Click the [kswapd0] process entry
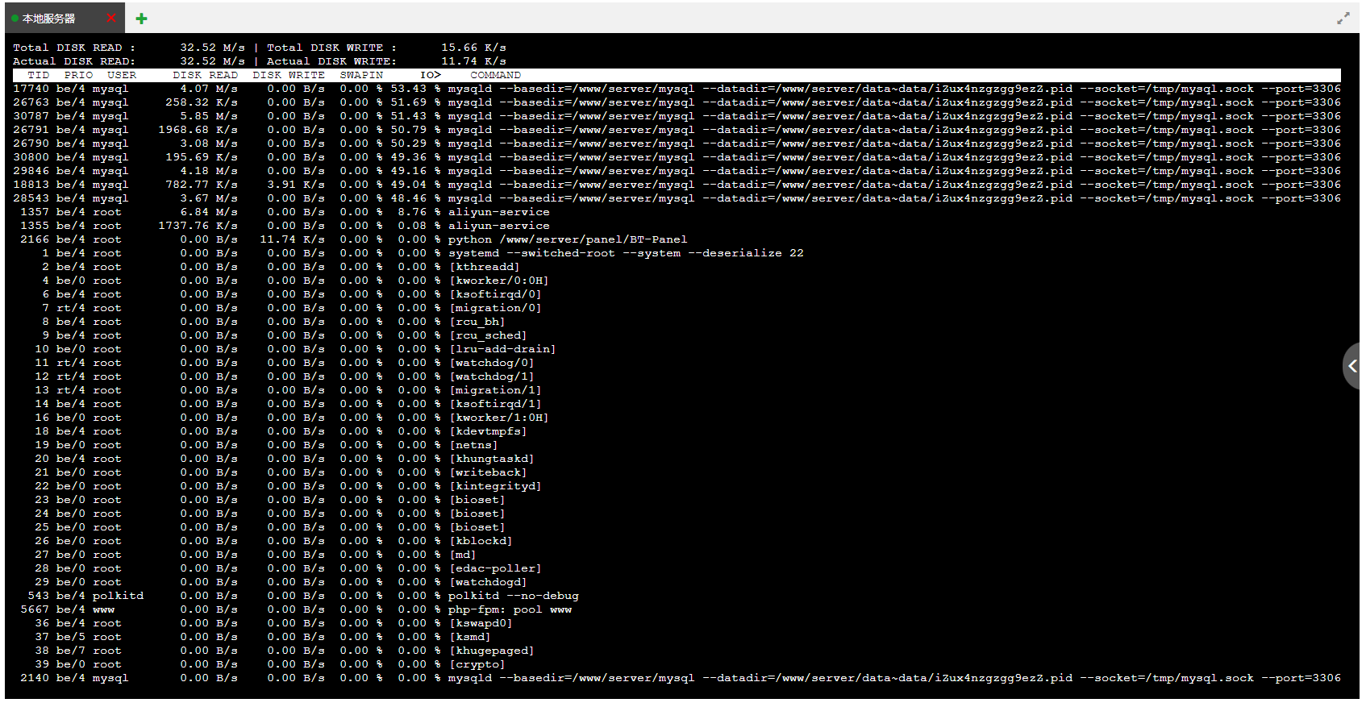1366x707 pixels. pyautogui.click(x=481, y=623)
